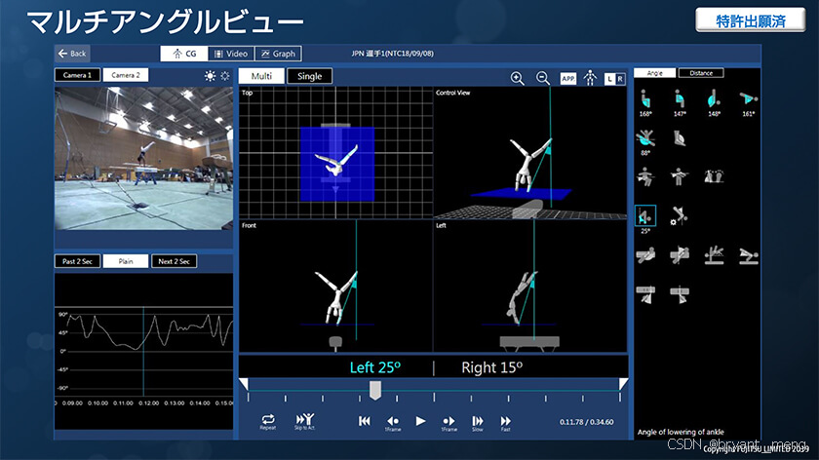Click the Left view pane
Image resolution: width=819 pixels, height=460 pixels.
click(530, 286)
